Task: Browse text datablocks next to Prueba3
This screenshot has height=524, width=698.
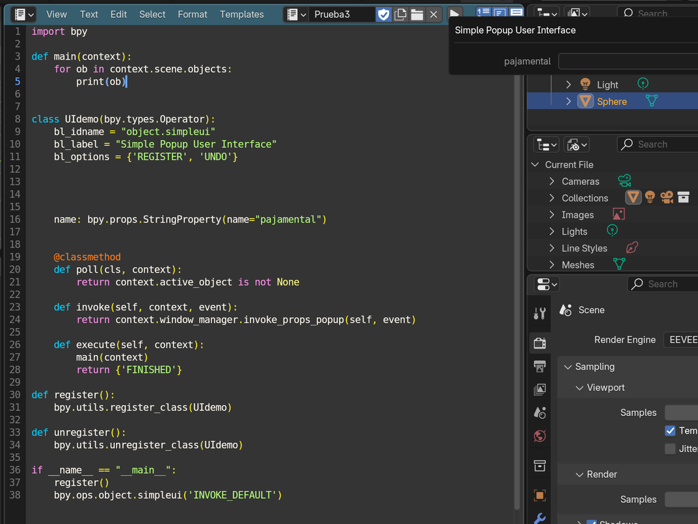Action: point(297,14)
